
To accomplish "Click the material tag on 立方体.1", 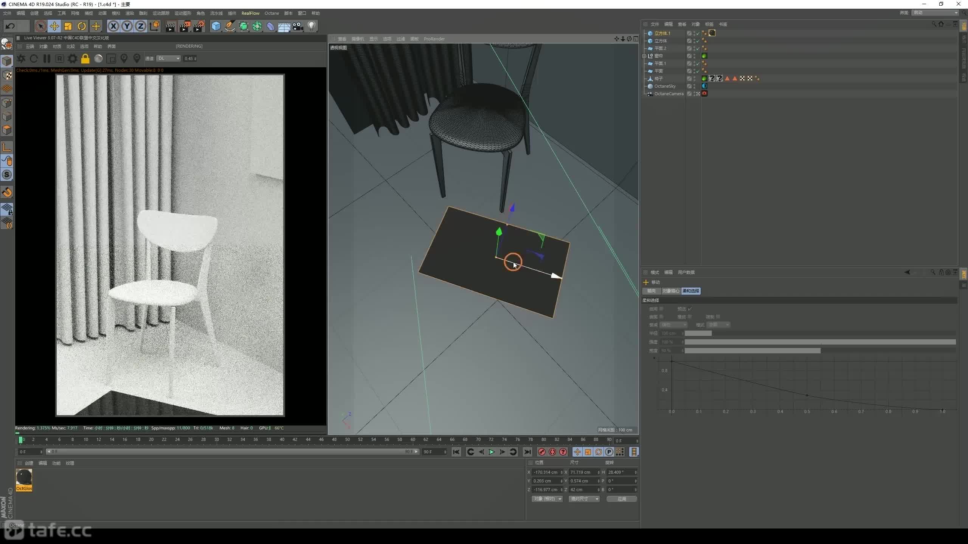I will pos(712,33).
